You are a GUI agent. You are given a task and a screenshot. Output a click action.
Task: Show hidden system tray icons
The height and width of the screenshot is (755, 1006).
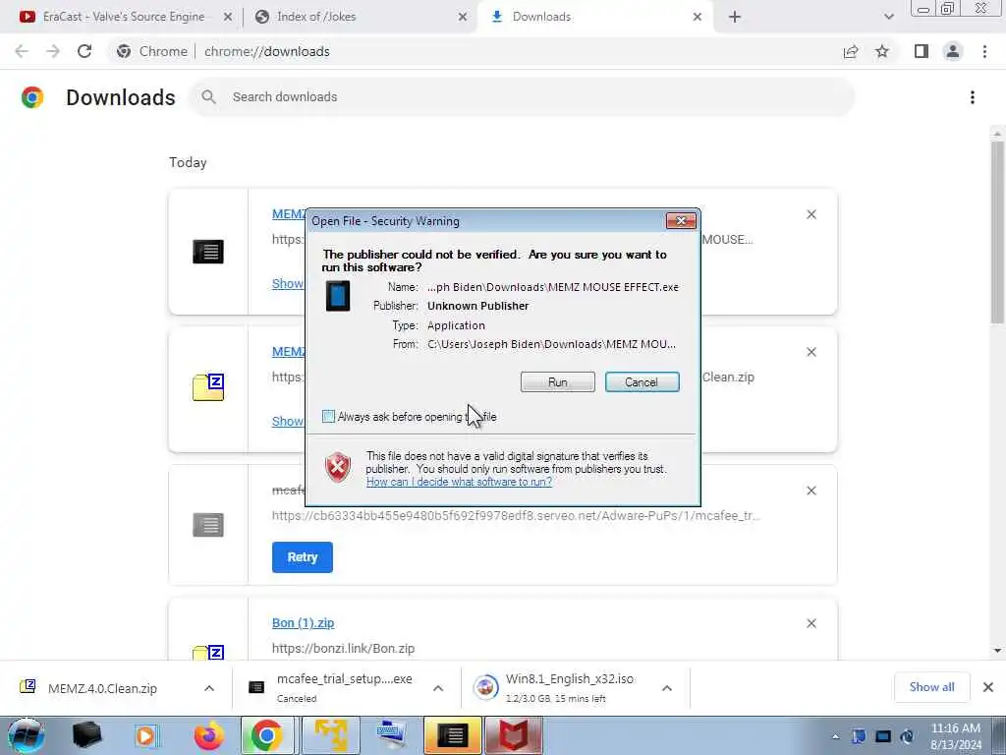(835, 736)
